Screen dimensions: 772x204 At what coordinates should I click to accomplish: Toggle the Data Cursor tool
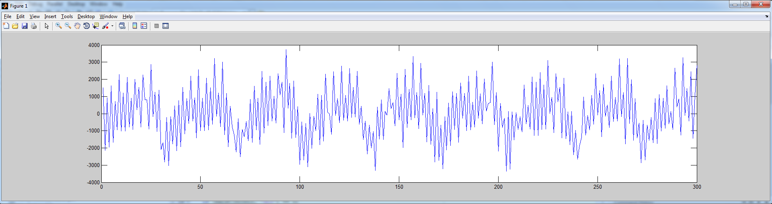click(x=96, y=26)
